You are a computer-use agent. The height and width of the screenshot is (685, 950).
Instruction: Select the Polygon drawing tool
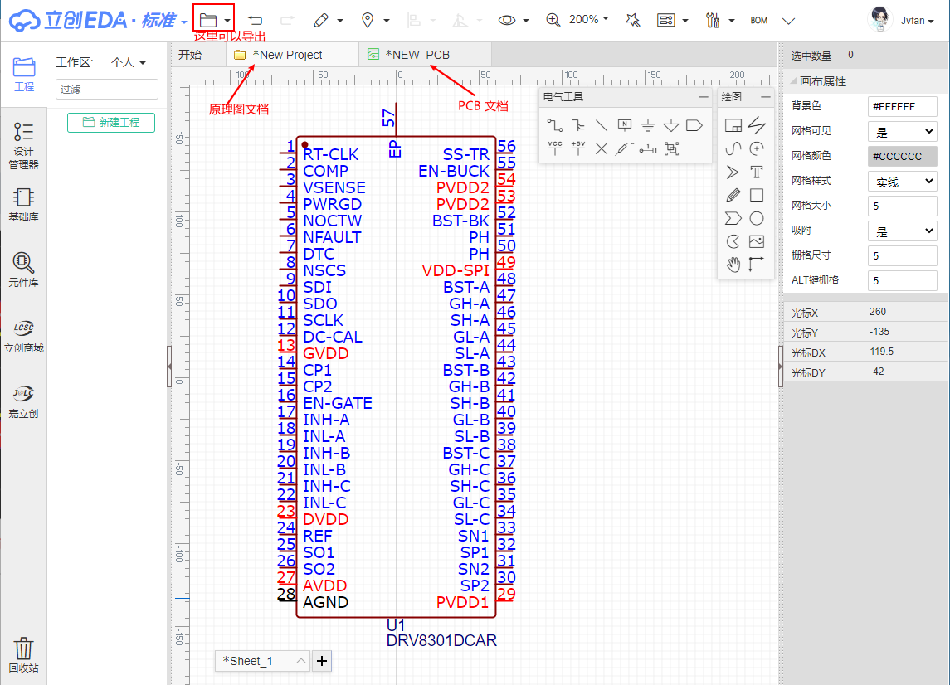point(733,218)
